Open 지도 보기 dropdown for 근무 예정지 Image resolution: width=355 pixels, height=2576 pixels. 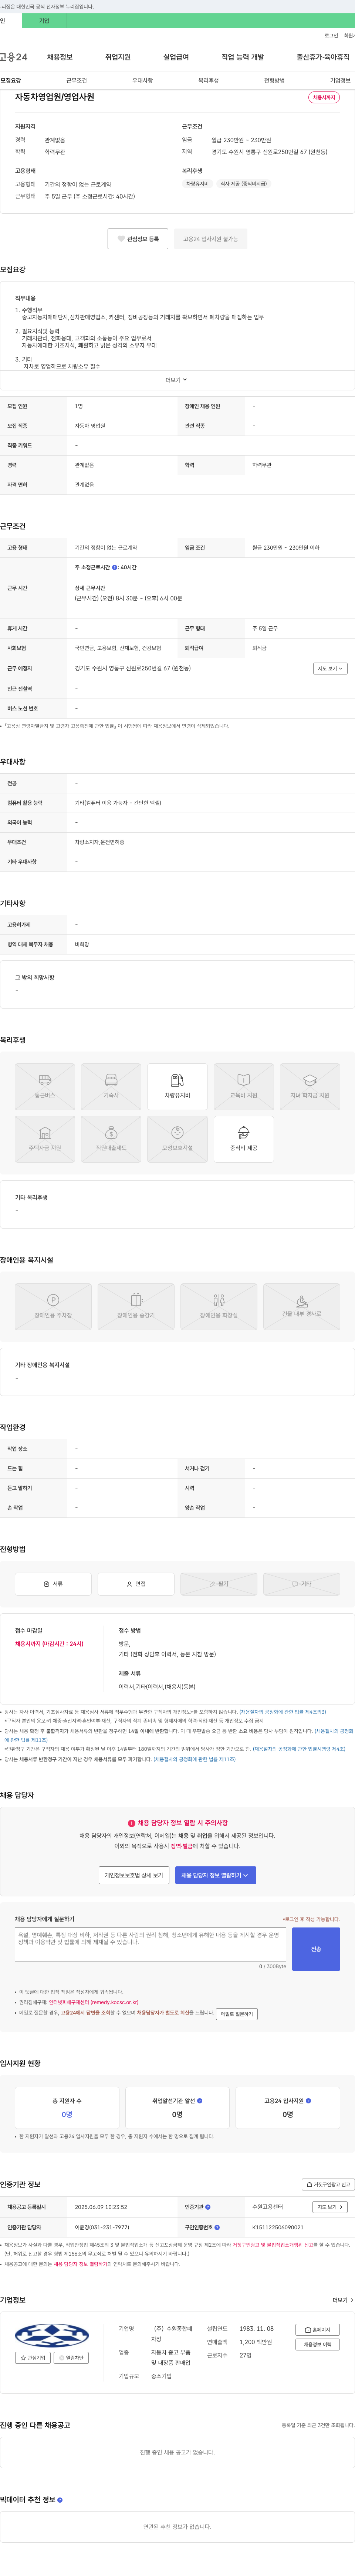click(330, 668)
